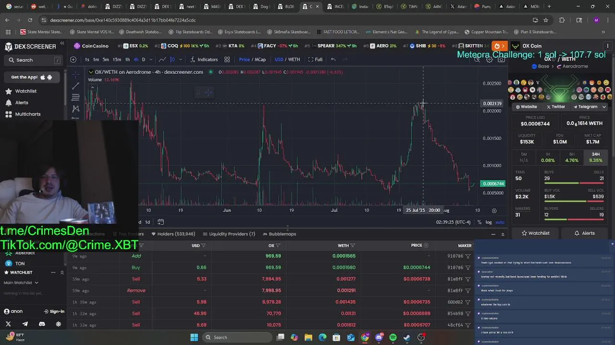Filter trades by maker 9107B6 in Buy row
The height and width of the screenshot is (345, 615).
click(468, 267)
